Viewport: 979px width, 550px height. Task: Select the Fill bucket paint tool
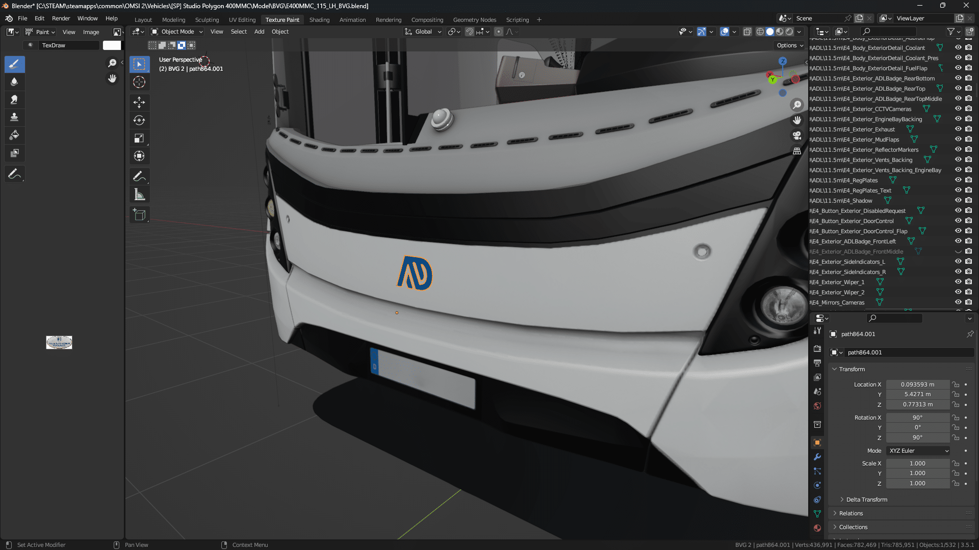coord(14,135)
